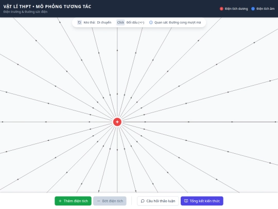Viewport: 278px width, 209px height.
Task: Open 'Câu hỏi thảo luận' discussion questions
Action: pos(158,201)
